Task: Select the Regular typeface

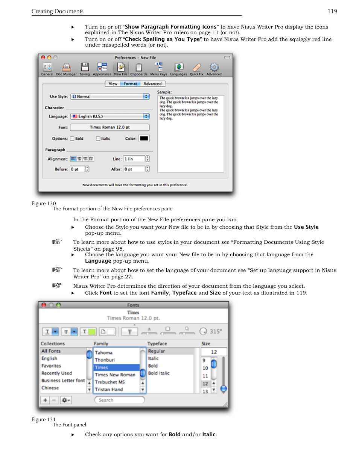Action: [170, 351]
